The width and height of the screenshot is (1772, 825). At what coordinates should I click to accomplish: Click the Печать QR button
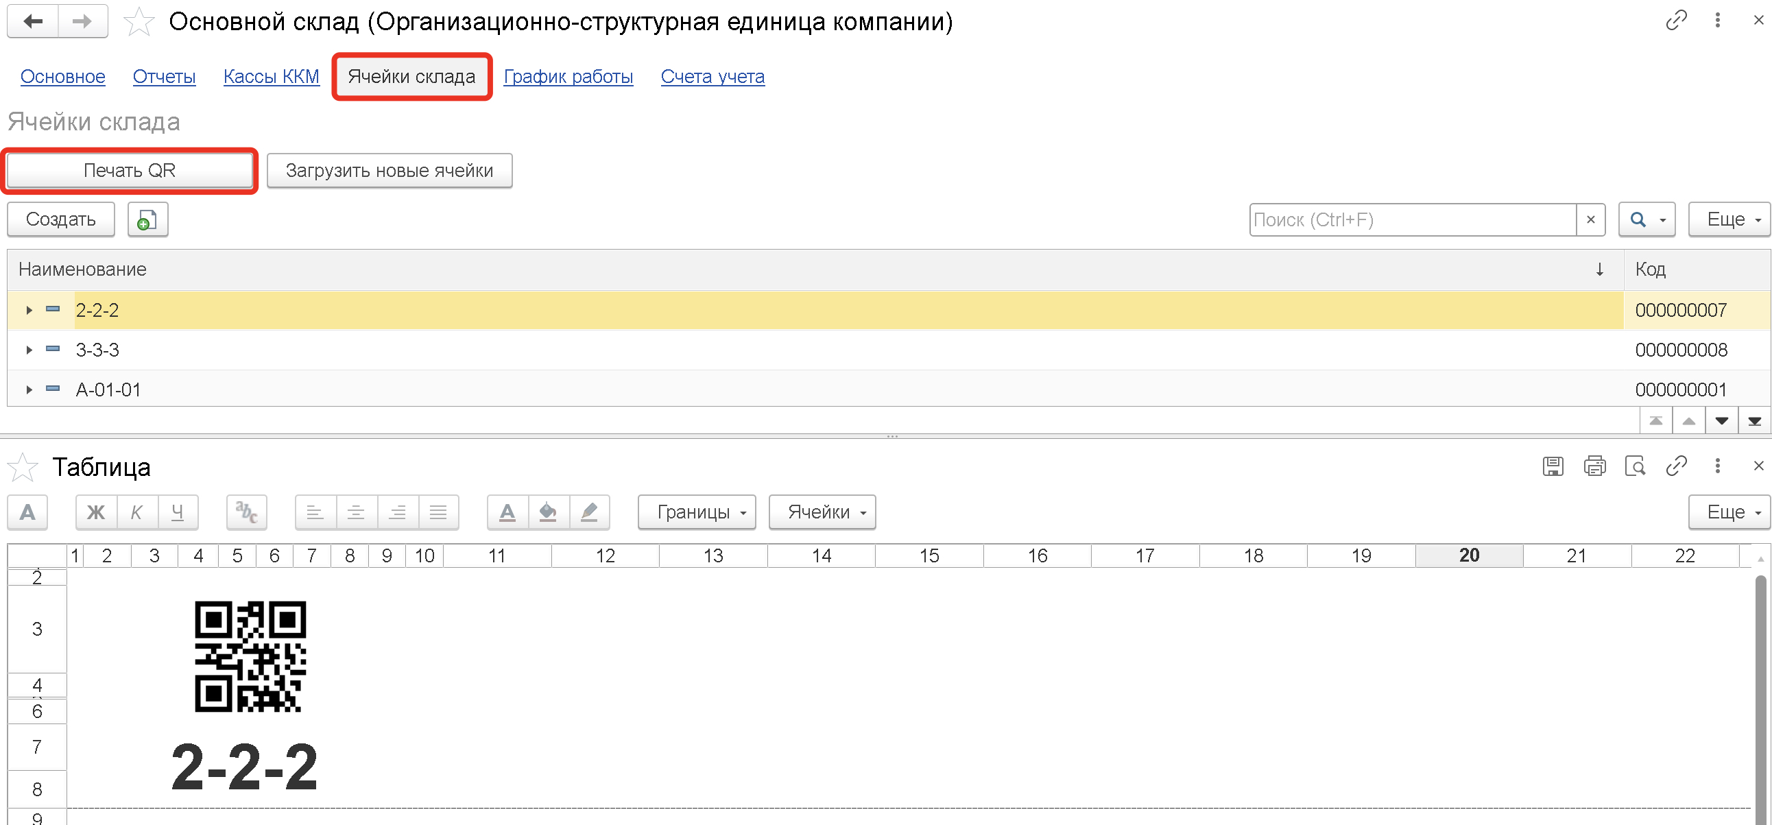click(130, 171)
